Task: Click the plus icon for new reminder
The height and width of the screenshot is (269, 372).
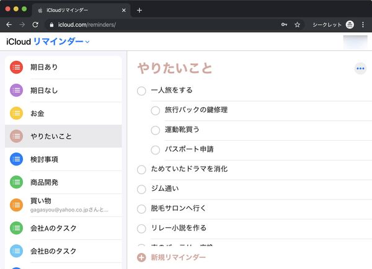Action: coord(141,257)
